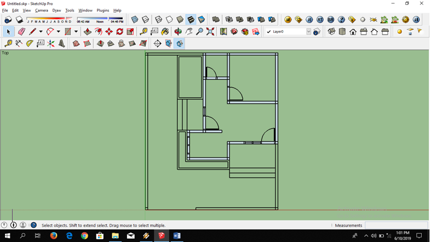This screenshot has width=430, height=242.
Task: Select the Rotate tool
Action: click(x=119, y=32)
